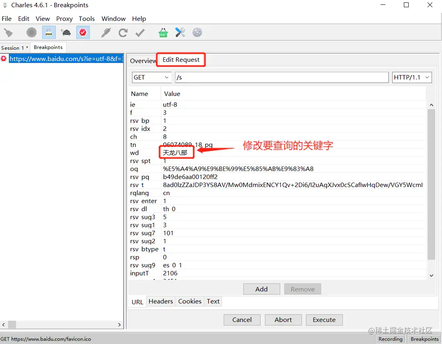Click the inputT value 2106
This screenshot has height=344, width=442.
click(170, 273)
